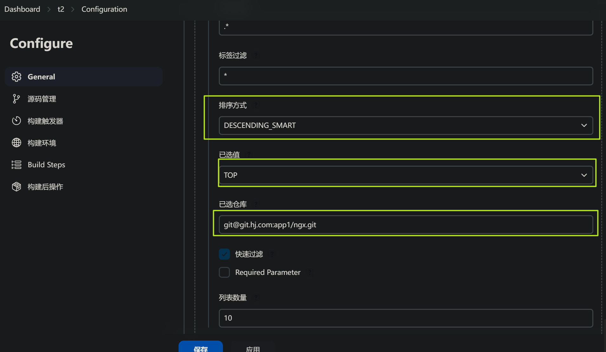Select General in the Configure sidebar
This screenshot has height=352, width=606.
click(84, 76)
